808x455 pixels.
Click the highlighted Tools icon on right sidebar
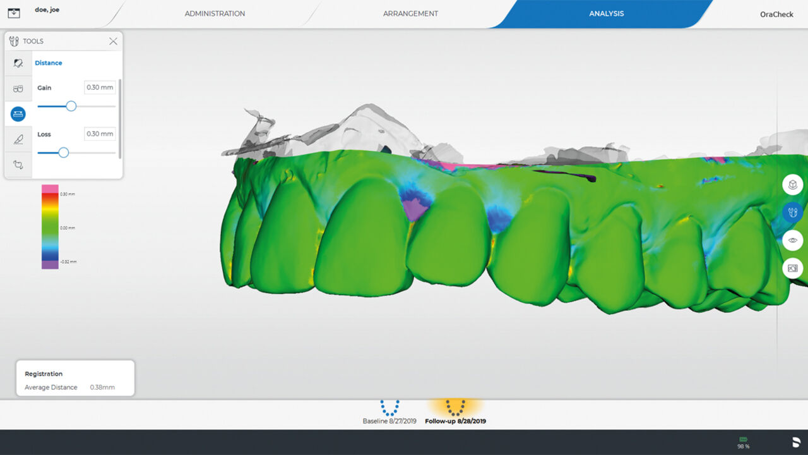tap(792, 212)
